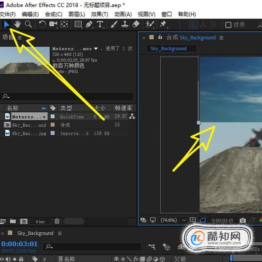The height and width of the screenshot is (262, 262).
Task: Click the Sky_Background breadcrumb tab in viewer
Action: click(x=168, y=48)
